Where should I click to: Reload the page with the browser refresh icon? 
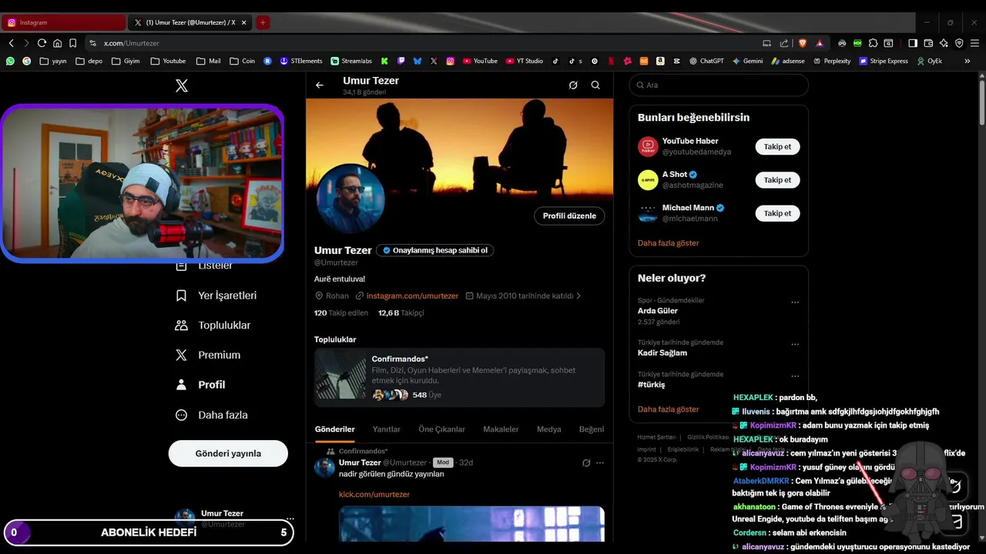click(x=42, y=43)
